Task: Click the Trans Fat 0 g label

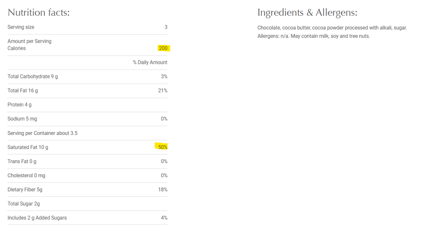Action: pos(22,161)
